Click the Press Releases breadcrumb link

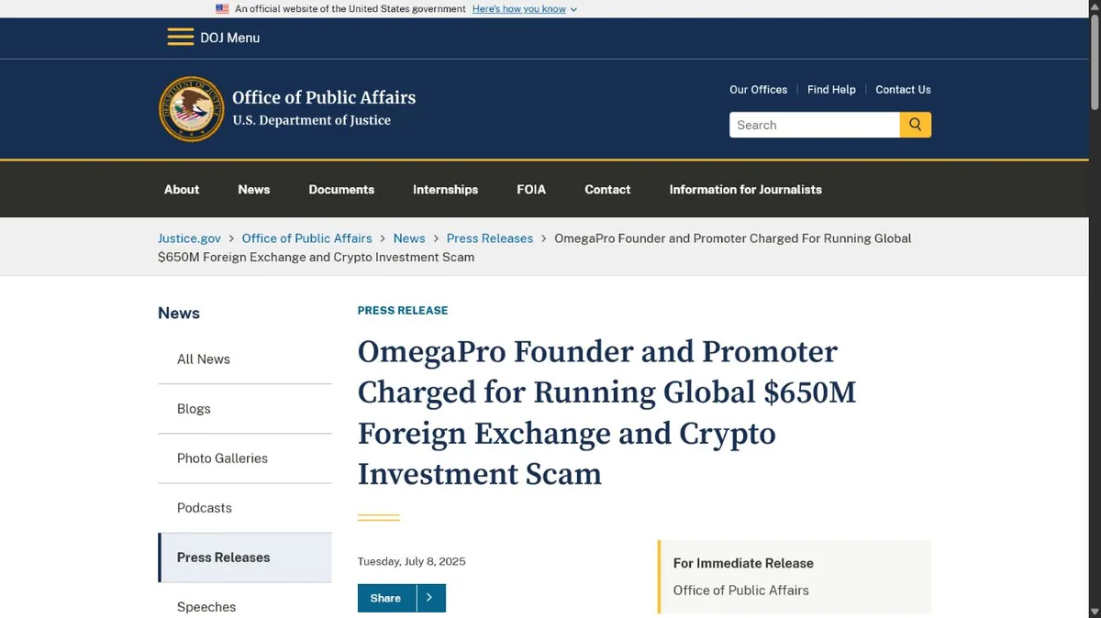click(490, 238)
